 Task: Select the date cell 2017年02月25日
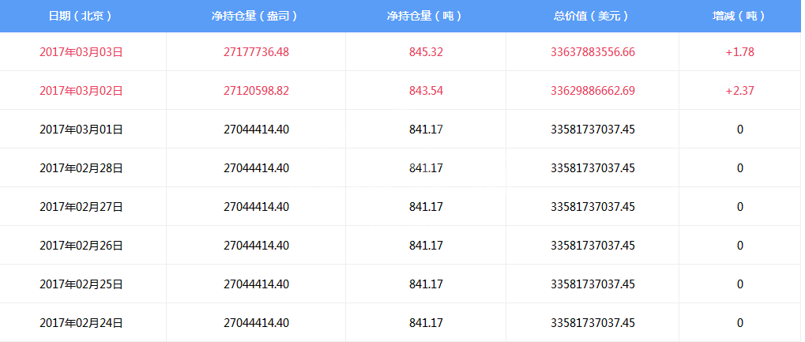point(81,284)
